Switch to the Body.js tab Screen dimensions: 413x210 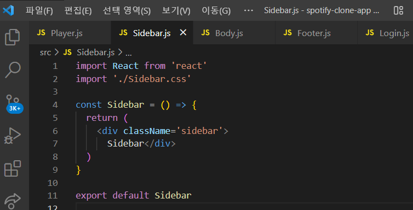[234, 33]
